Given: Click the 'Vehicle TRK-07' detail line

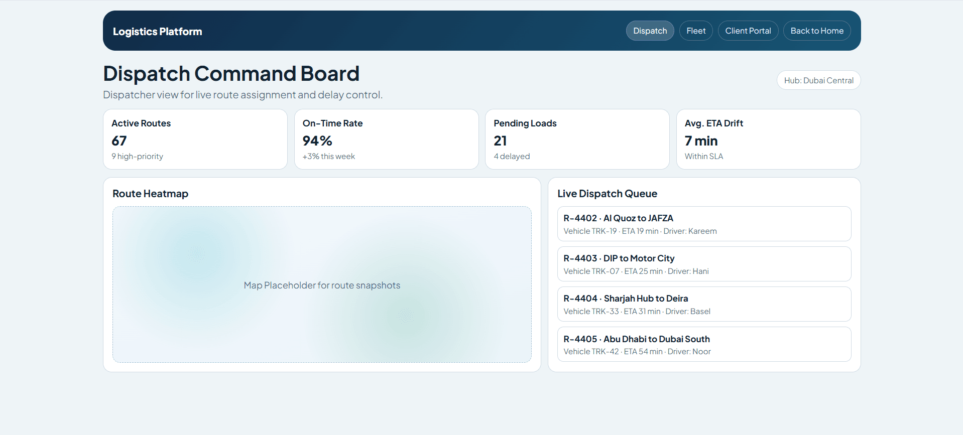Looking at the screenshot, I should click(636, 271).
